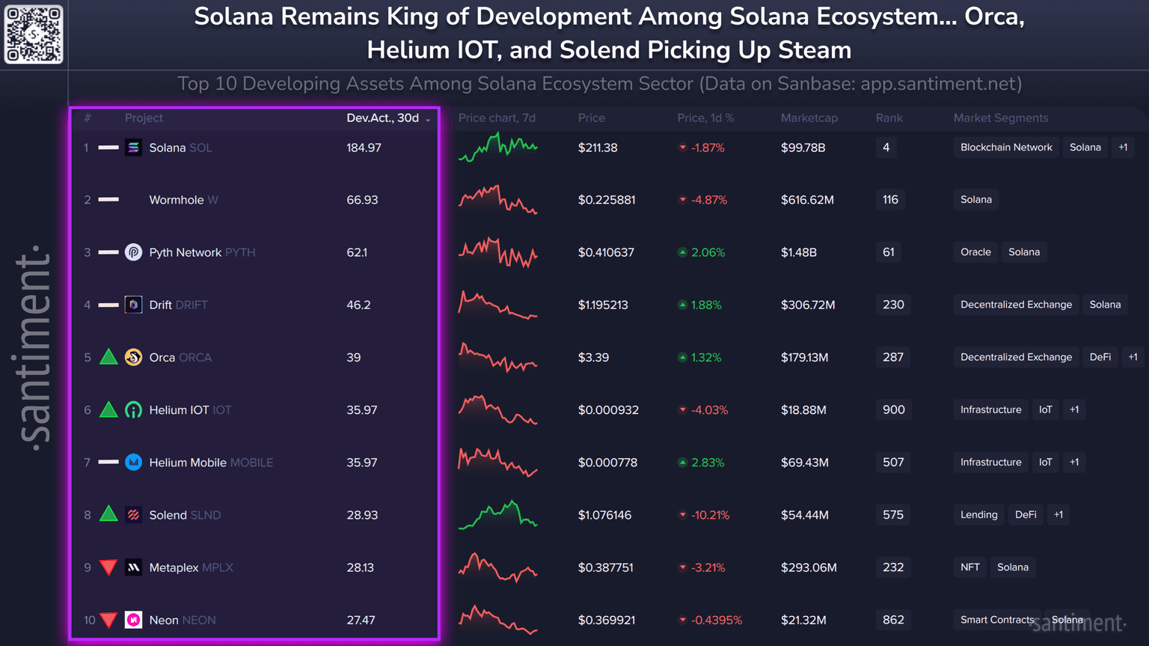Click the Orca project logo icon
The width and height of the screenshot is (1149, 646).
click(133, 357)
